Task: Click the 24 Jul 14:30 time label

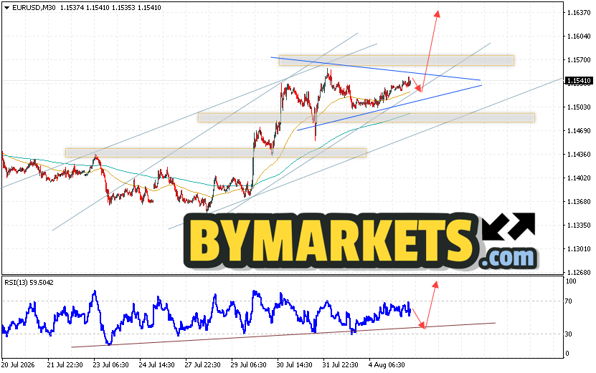Action: pyautogui.click(x=156, y=365)
